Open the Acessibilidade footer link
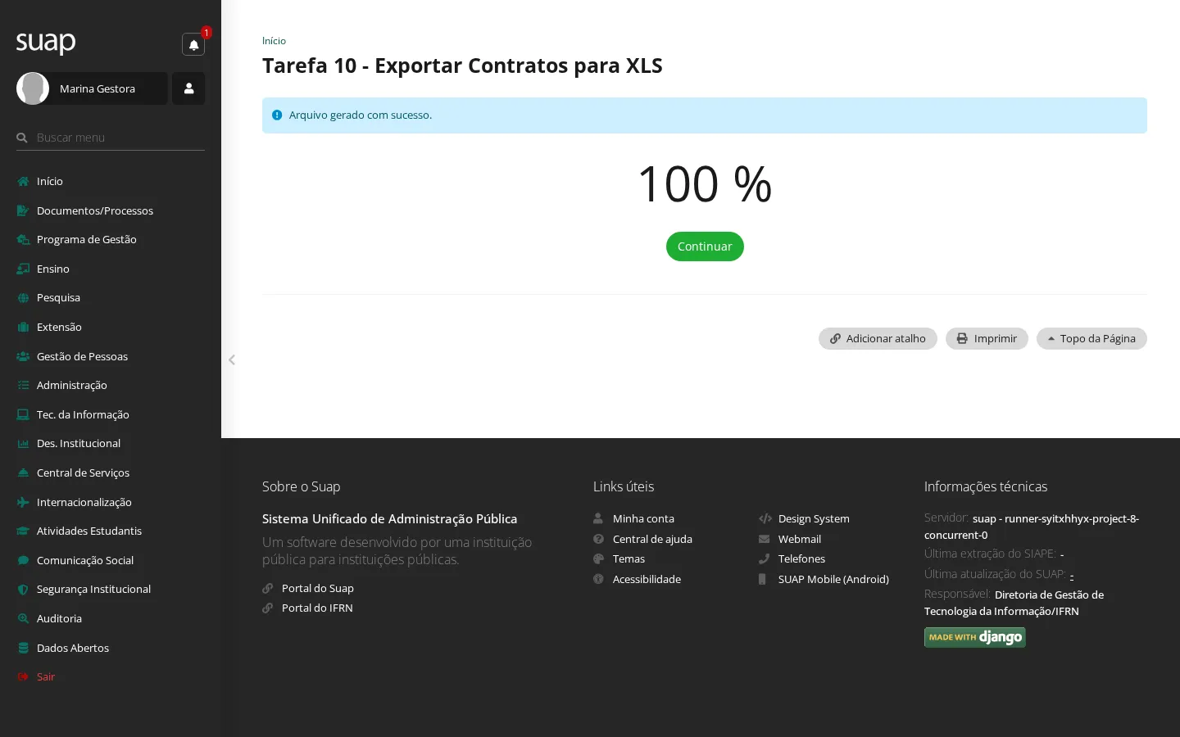Screen dimensions: 1180x737 [647, 580]
